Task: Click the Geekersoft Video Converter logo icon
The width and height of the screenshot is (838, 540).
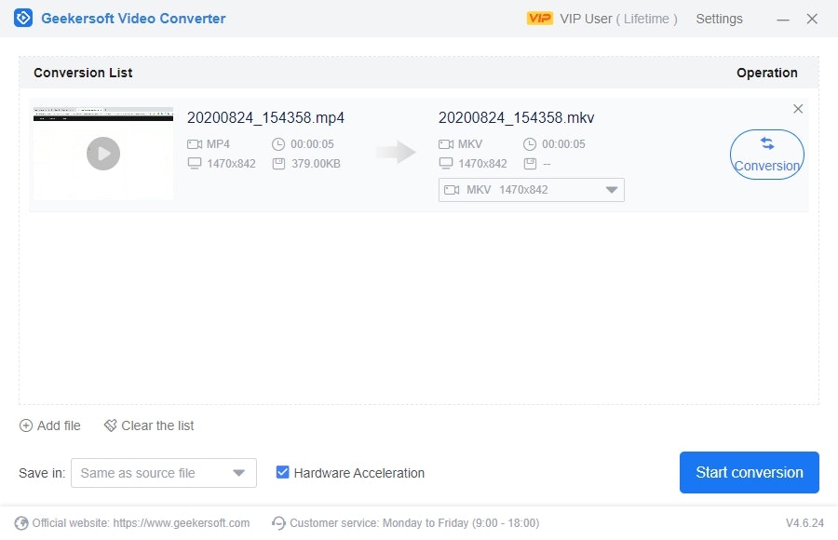Action: (x=22, y=18)
